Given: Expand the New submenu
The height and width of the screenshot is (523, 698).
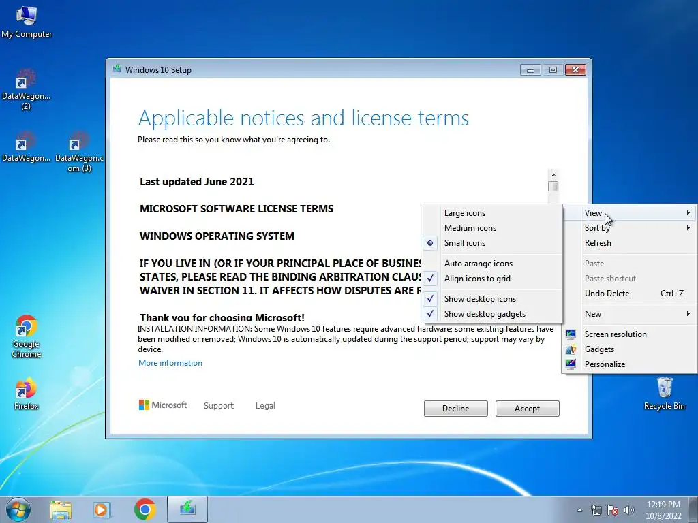Looking at the screenshot, I should click(x=629, y=314).
